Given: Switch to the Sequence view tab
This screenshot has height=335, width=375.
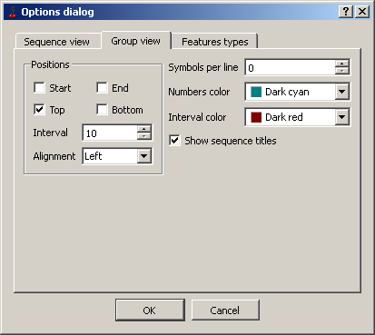Looking at the screenshot, I should [x=57, y=41].
